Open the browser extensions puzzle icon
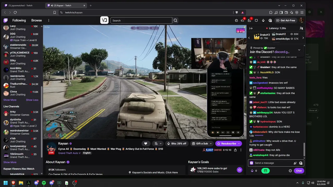 click(271, 12)
